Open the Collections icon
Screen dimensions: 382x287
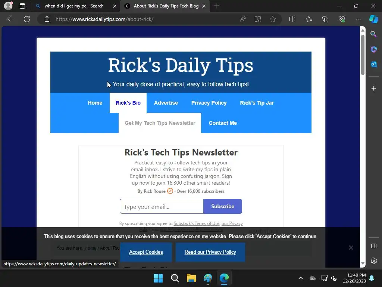(325, 19)
